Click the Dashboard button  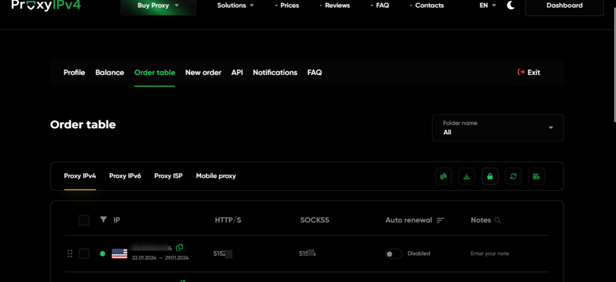click(564, 6)
